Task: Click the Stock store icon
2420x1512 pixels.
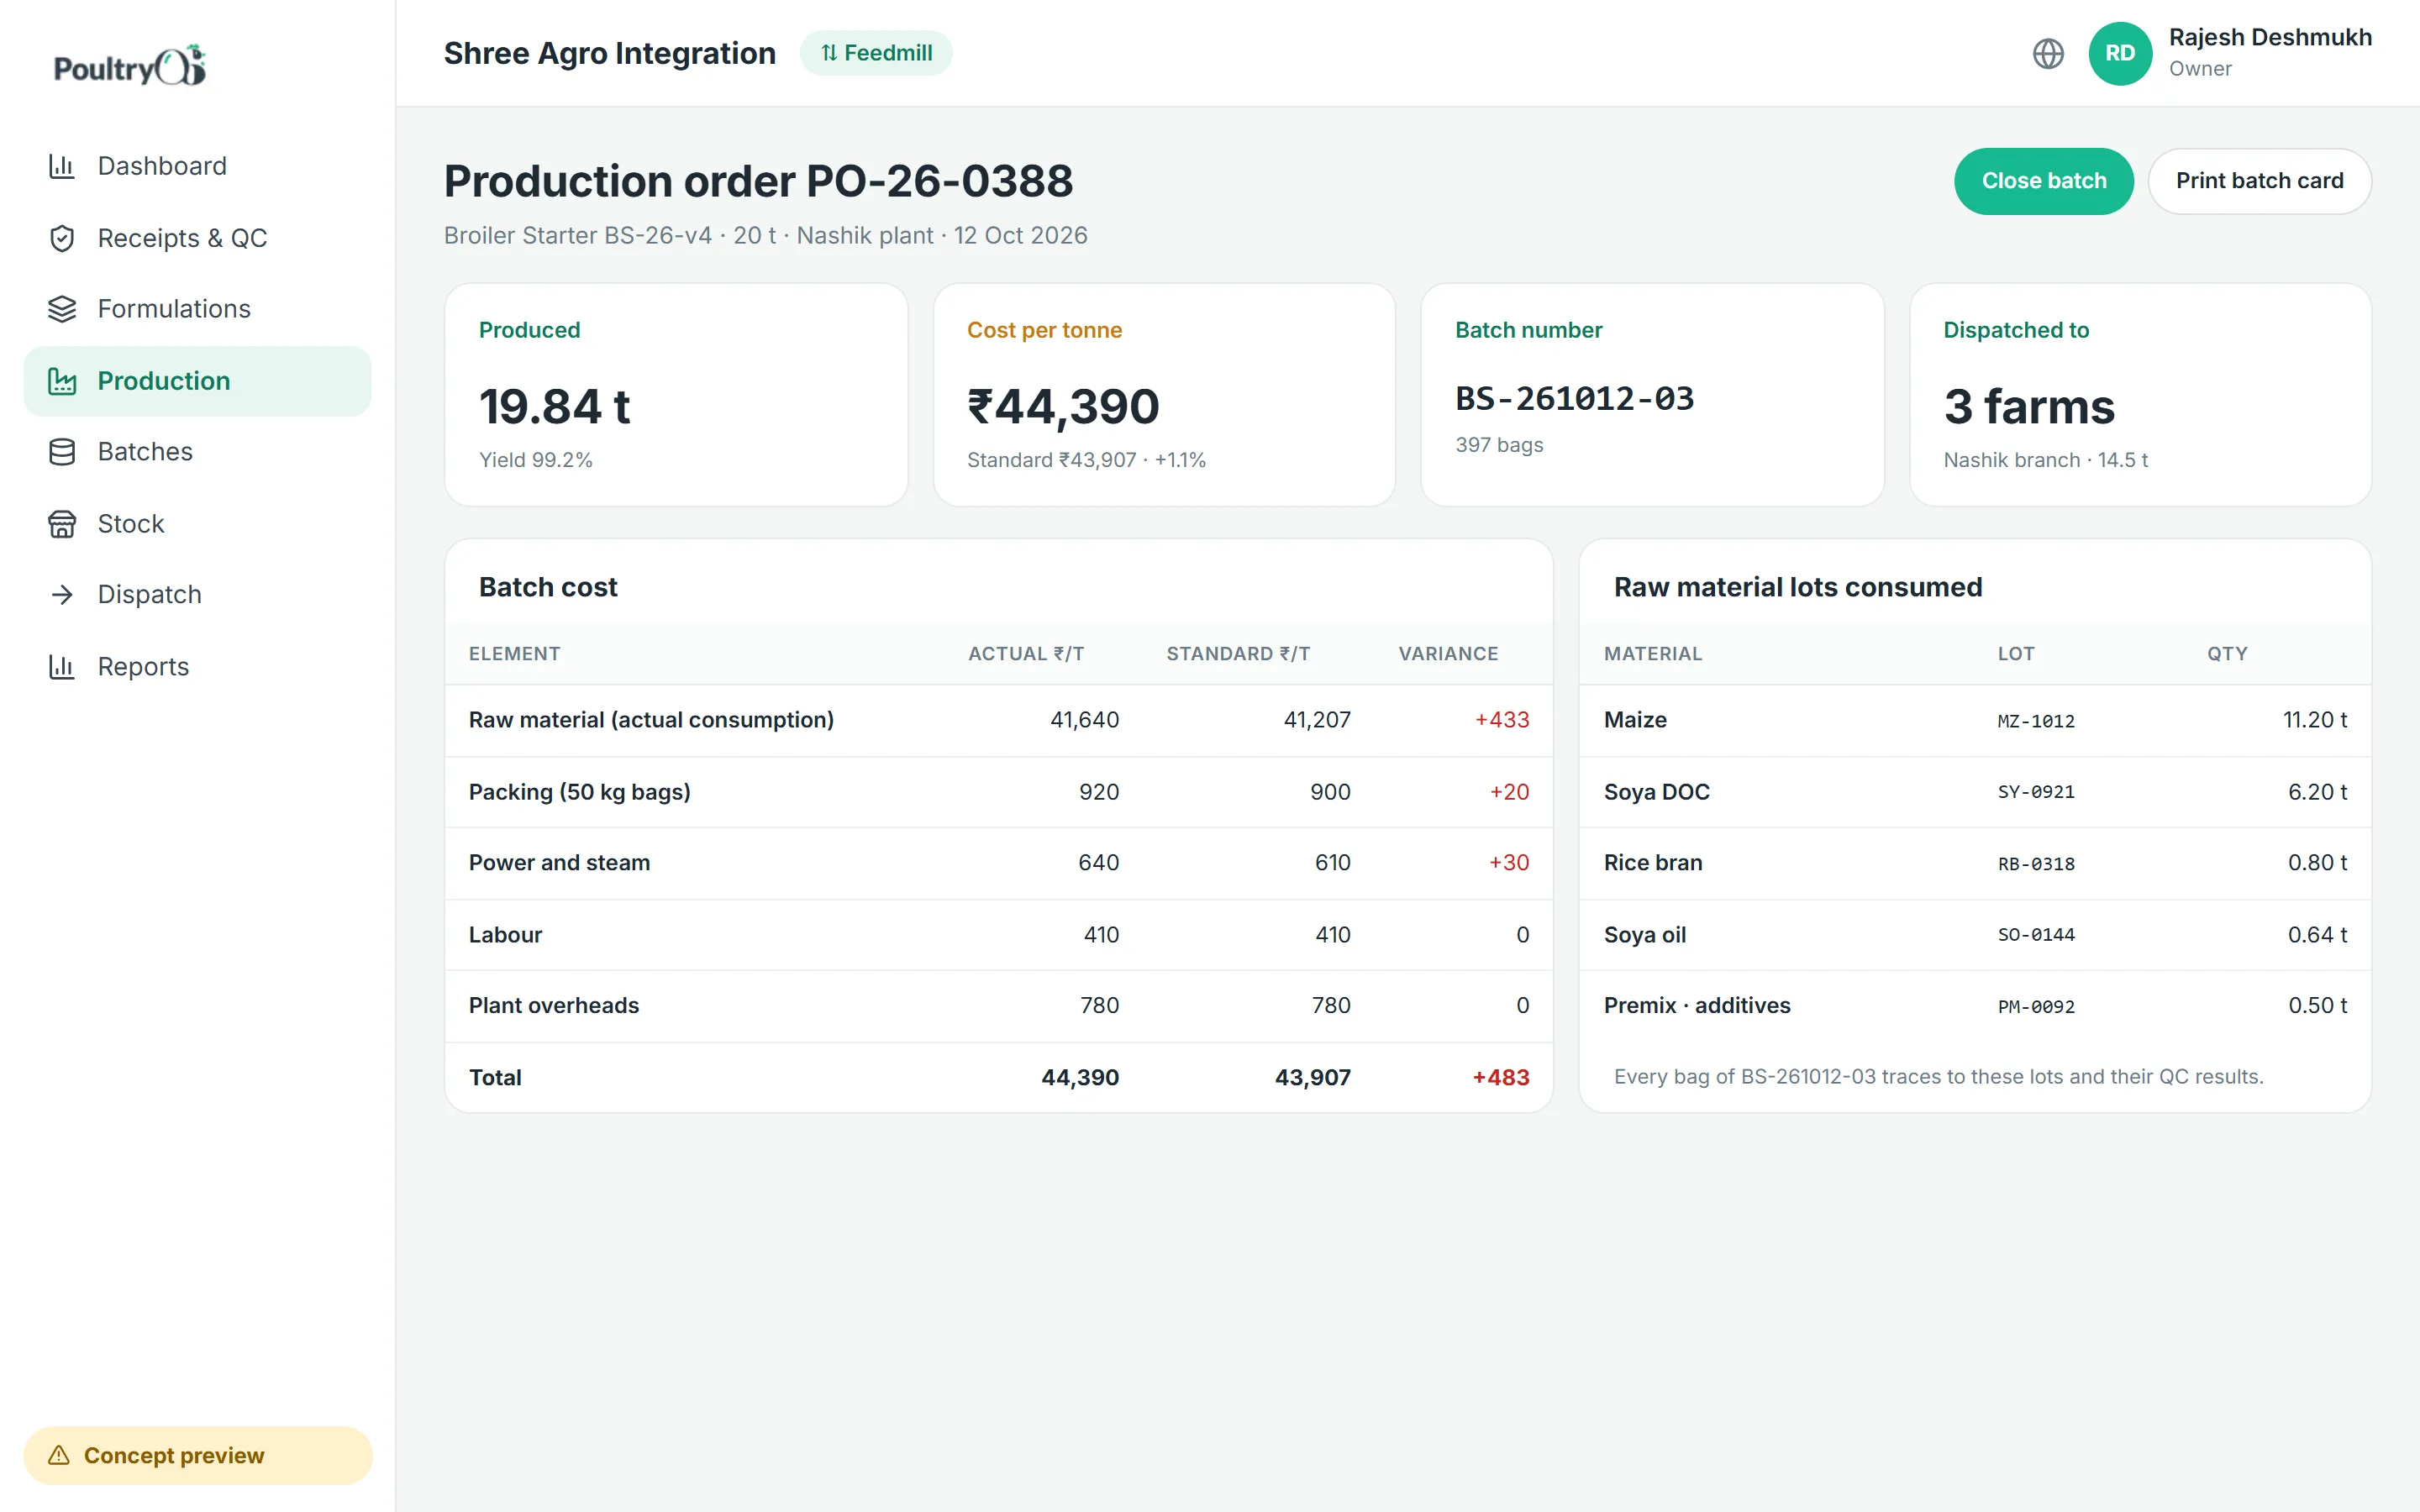Action: coord(62,524)
